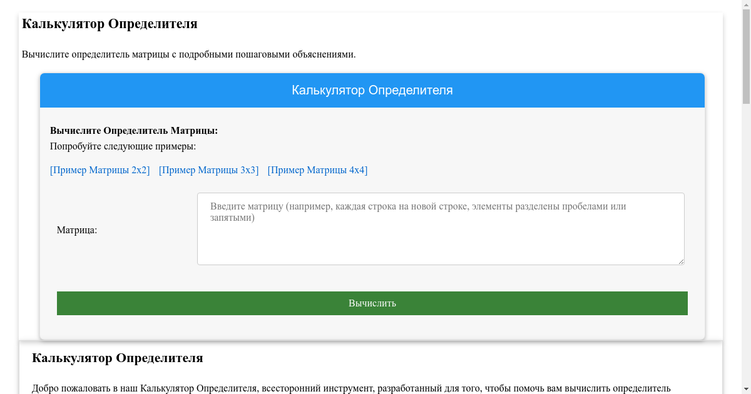The image size is (751, 394).
Task: Click the lower Калькулятор Определителя section heading
Action: coord(116,358)
